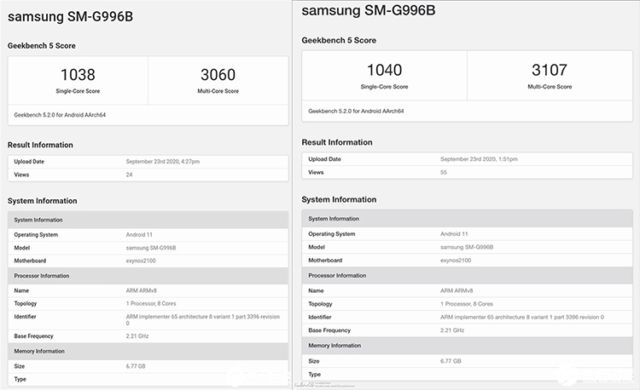This screenshot has width=640, height=390.
Task: Click Base Frequency label in right table
Action: [x=329, y=330]
